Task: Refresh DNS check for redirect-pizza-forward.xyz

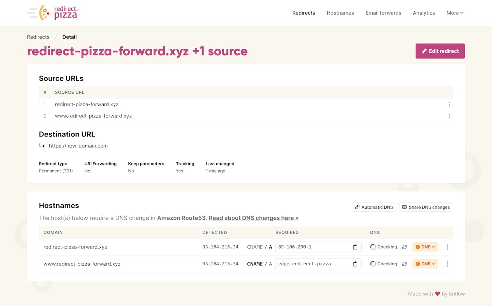Action: tap(405, 247)
